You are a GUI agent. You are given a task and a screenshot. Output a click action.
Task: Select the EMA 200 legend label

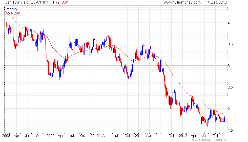pyautogui.click(x=13, y=13)
